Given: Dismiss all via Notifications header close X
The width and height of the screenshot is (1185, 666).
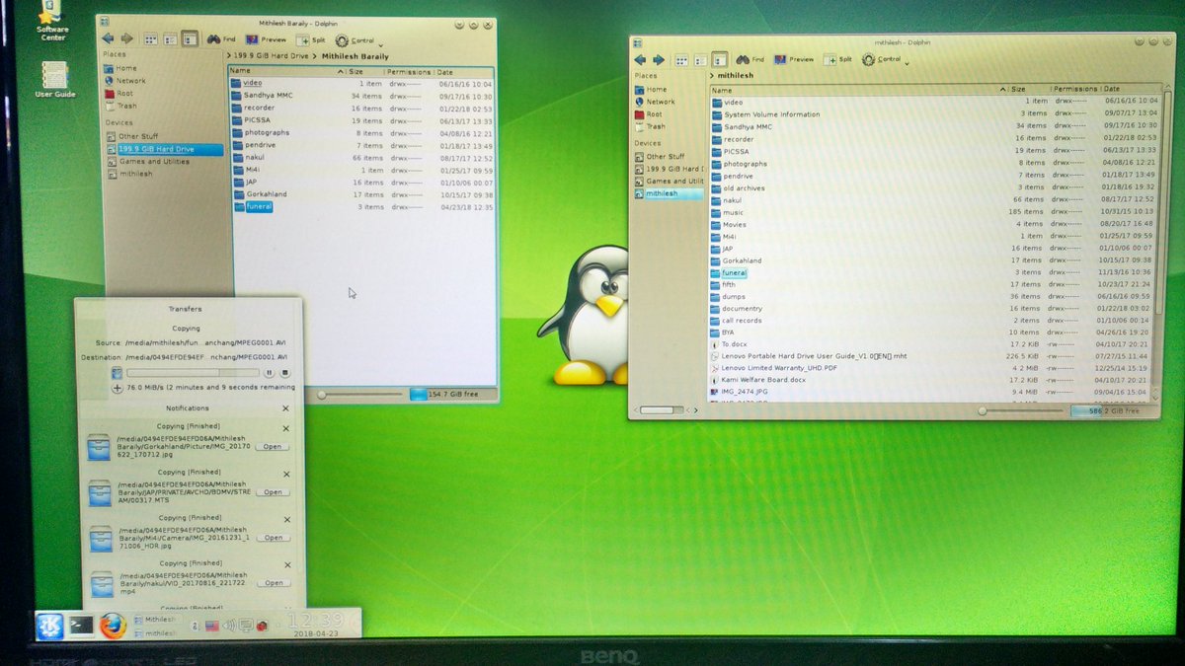Looking at the screenshot, I should point(285,407).
